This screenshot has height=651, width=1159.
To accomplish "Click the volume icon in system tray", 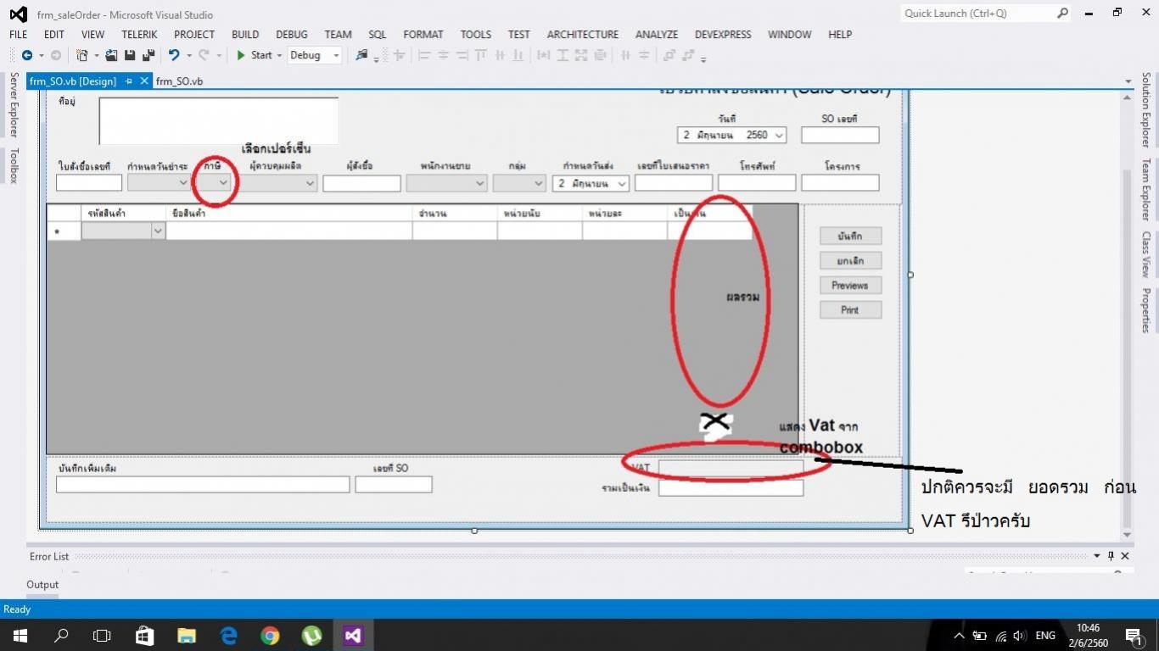I will tap(1019, 636).
